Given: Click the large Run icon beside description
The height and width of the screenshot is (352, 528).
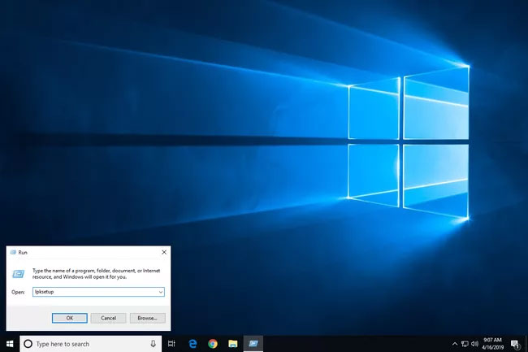Looking at the screenshot, I should tap(18, 274).
